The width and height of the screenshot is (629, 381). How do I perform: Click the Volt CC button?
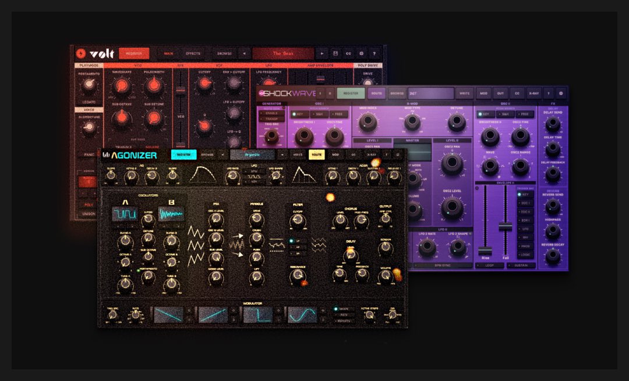coord(349,54)
